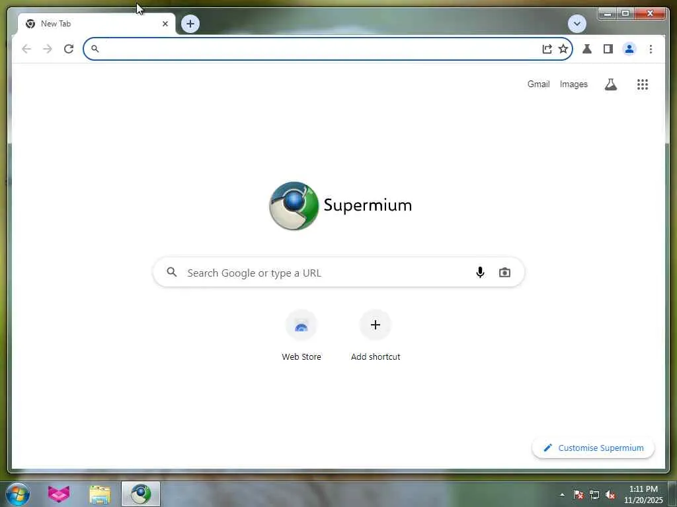This screenshot has height=507, width=677.
Task: Go forward using the forward arrow
Action: point(48,49)
